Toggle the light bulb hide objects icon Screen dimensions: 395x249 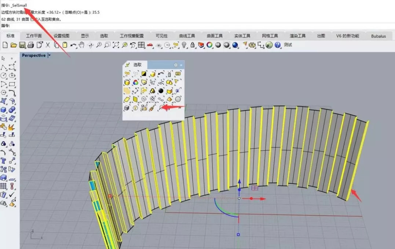(184, 45)
